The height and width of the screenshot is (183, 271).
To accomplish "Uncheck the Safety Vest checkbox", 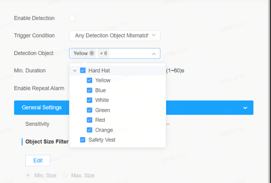I will 83,140.
